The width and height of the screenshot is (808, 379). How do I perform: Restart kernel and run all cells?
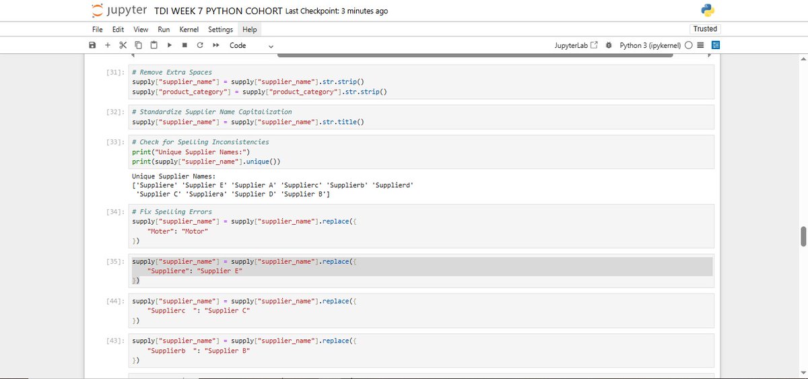[215, 45]
